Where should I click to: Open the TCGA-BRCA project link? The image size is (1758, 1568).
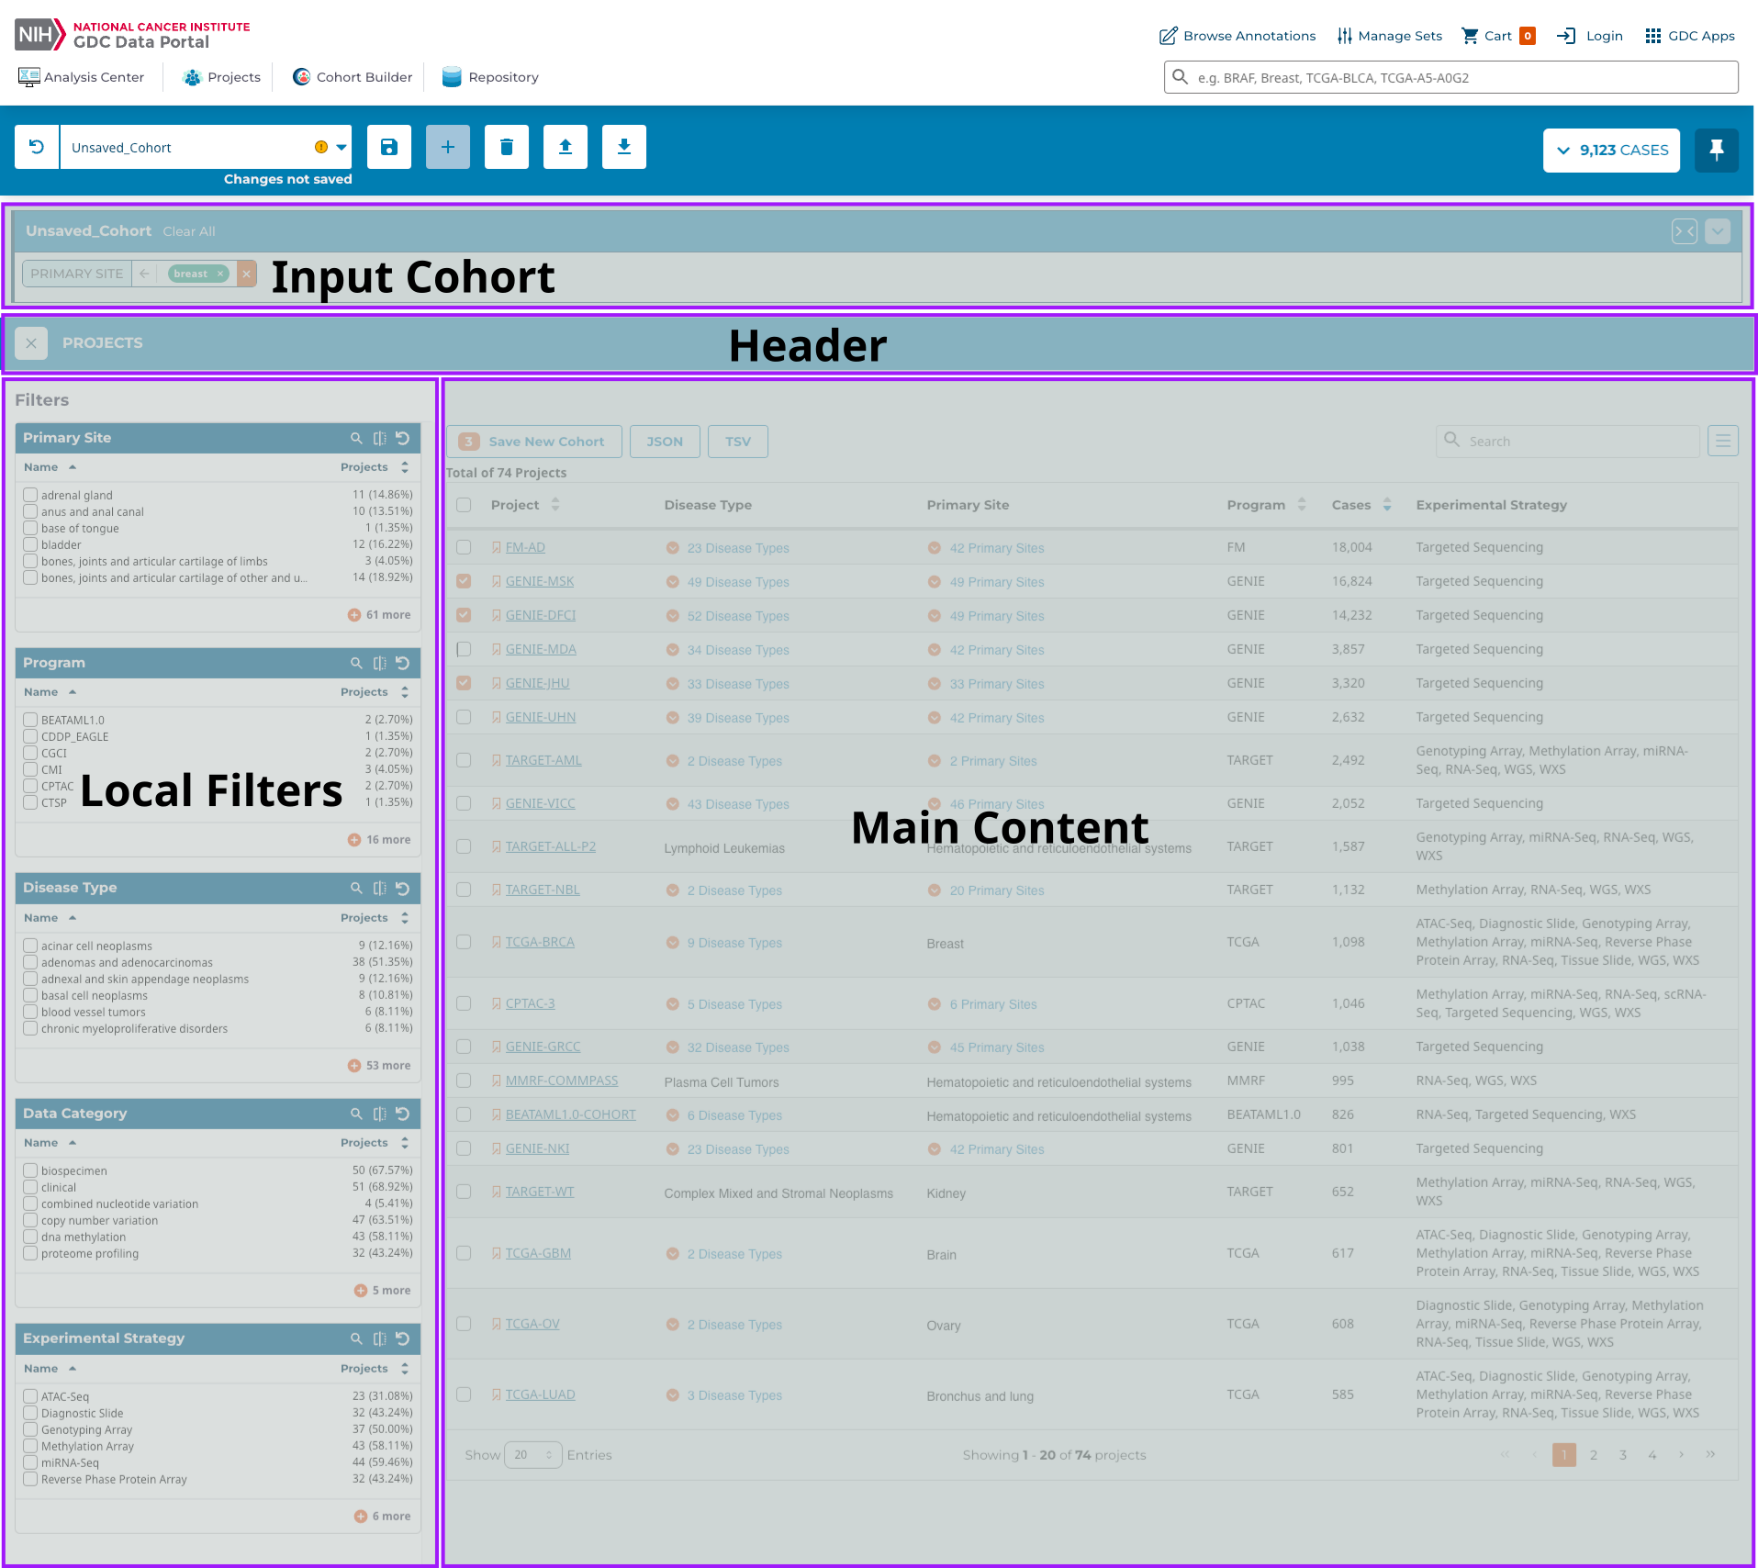pyautogui.click(x=540, y=942)
